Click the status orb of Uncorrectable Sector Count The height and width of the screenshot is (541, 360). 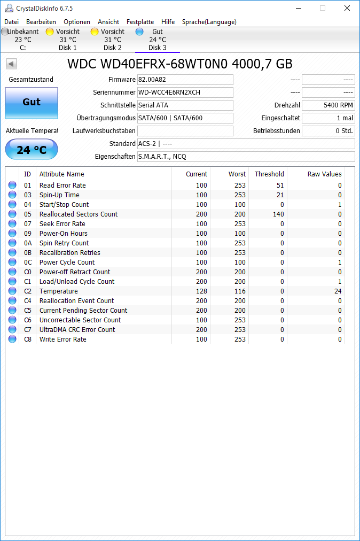pyautogui.click(x=12, y=320)
